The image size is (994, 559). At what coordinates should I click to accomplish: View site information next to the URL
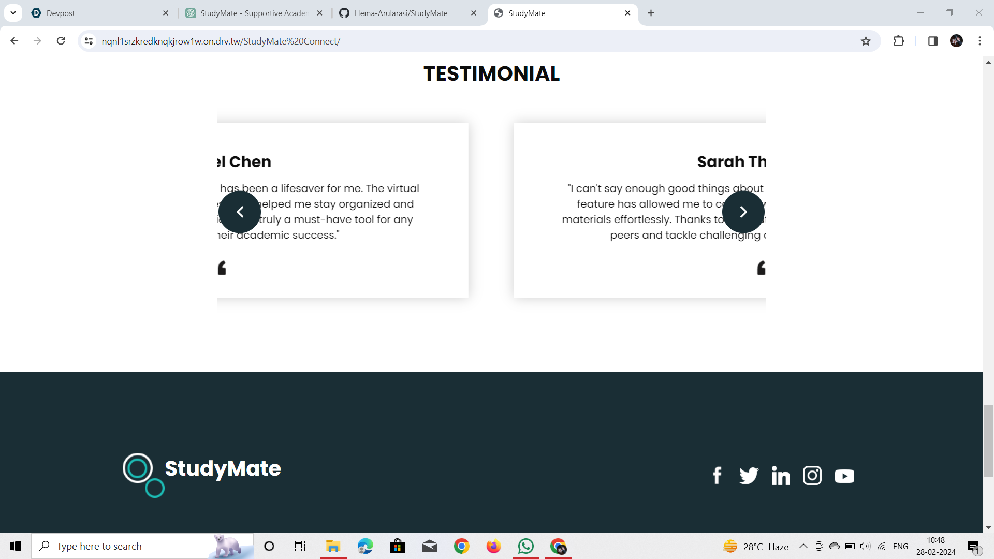tap(89, 41)
